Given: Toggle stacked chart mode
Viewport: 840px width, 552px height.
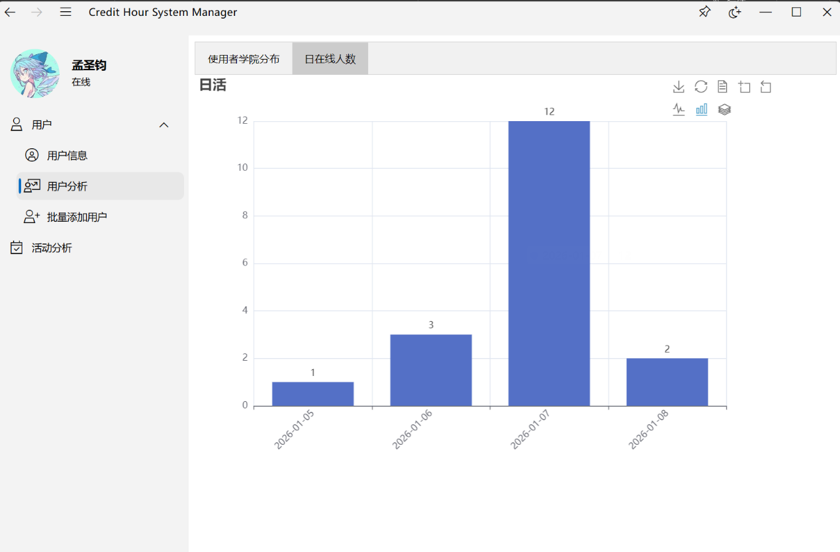Looking at the screenshot, I should pyautogui.click(x=724, y=109).
